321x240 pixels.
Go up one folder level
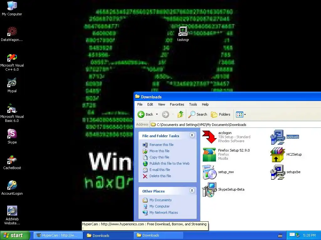click(180, 114)
